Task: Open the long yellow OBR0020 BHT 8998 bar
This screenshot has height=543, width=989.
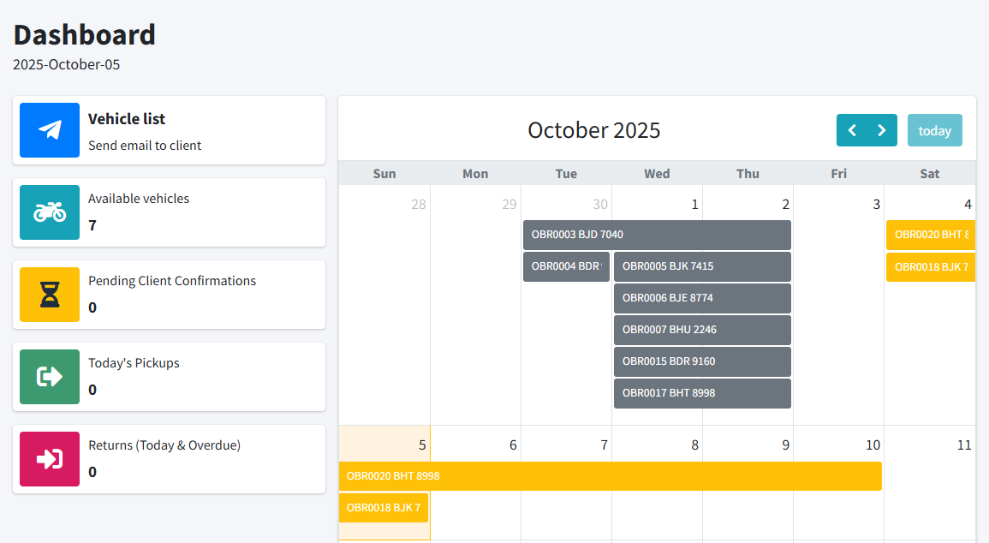Action: [610, 476]
